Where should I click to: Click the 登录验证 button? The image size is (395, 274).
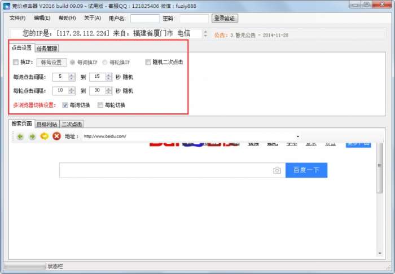(225, 18)
